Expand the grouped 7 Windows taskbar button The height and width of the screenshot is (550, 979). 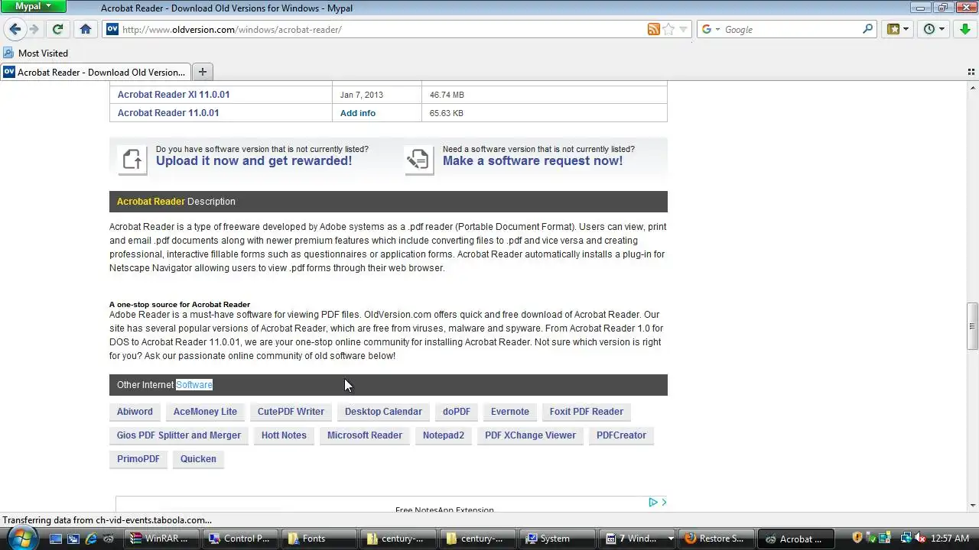click(x=639, y=539)
